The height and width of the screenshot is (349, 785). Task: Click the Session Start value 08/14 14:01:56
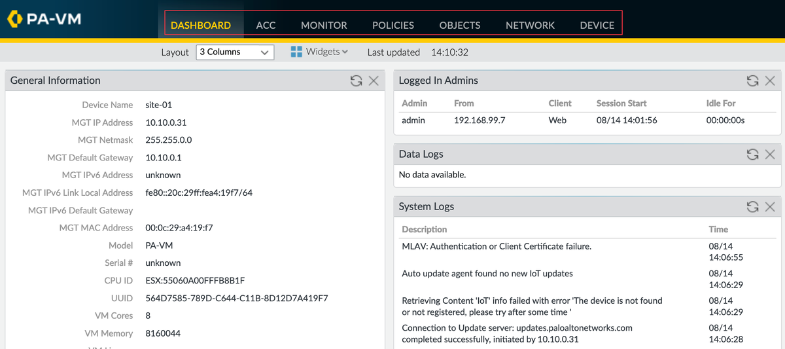627,120
